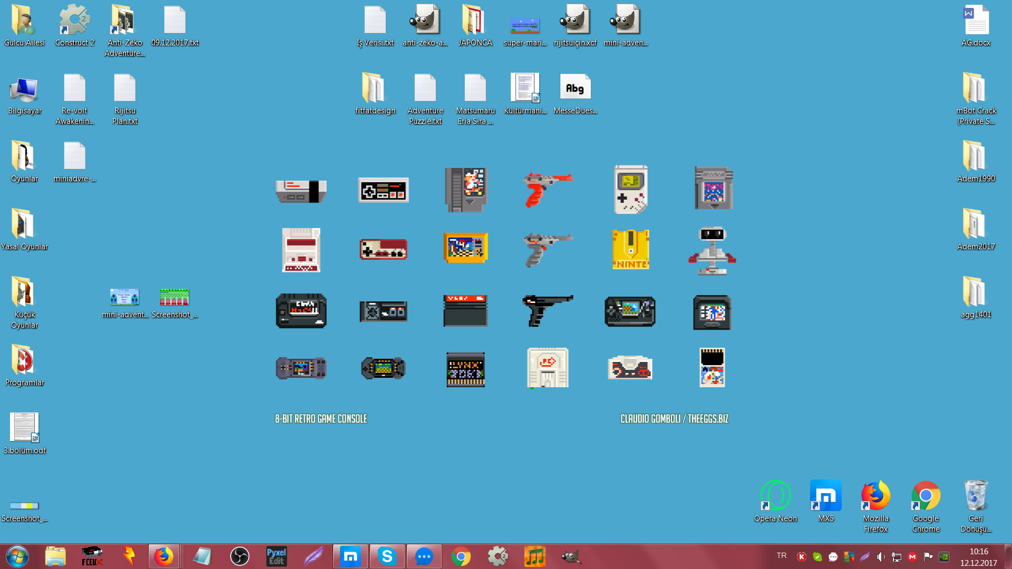
Task: Open Bilgisayar (Computer) icon
Action: coord(24,95)
